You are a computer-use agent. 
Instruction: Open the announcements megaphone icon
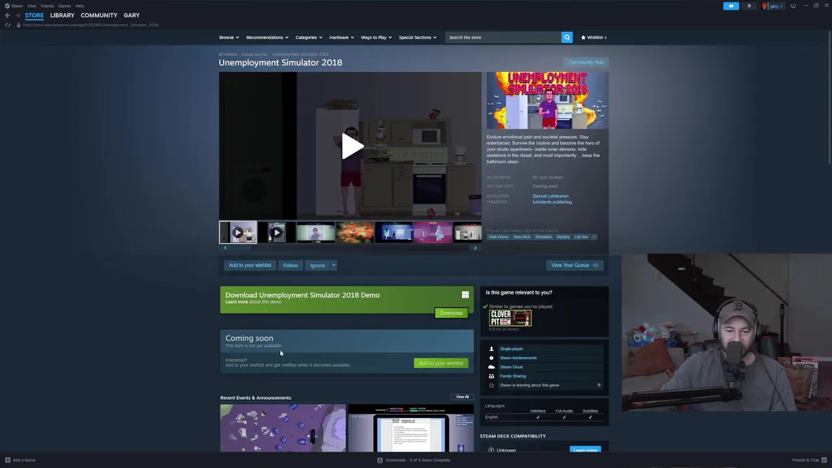pyautogui.click(x=731, y=6)
